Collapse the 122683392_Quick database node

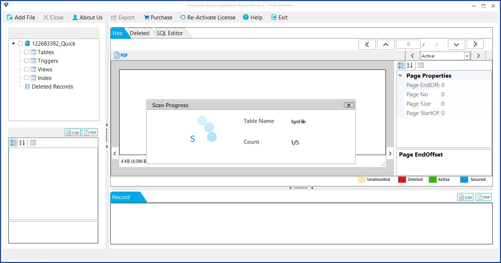13,44
